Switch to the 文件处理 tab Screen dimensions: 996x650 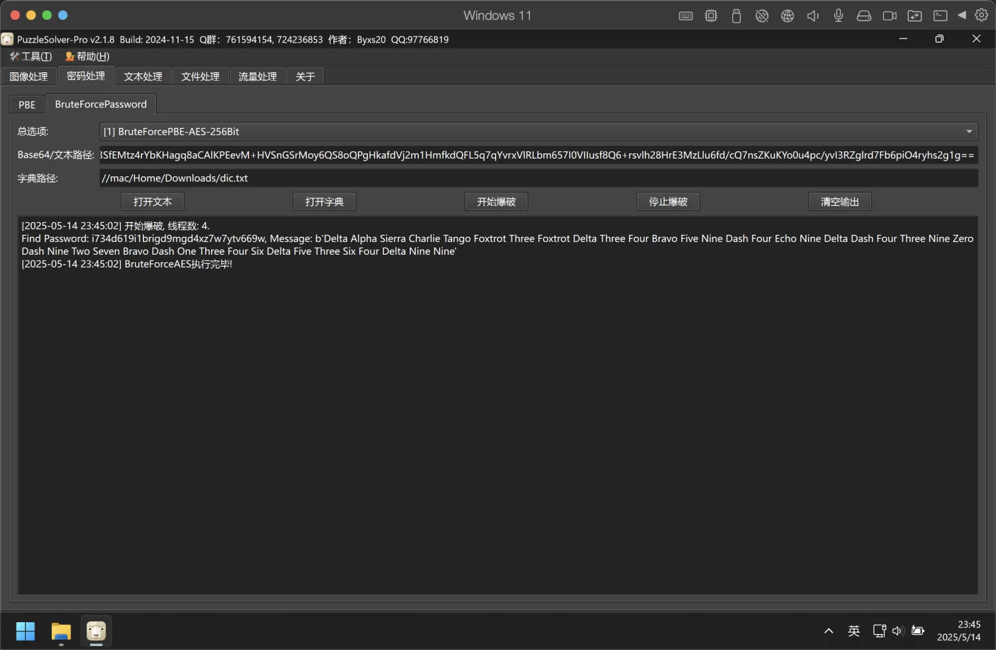point(201,76)
